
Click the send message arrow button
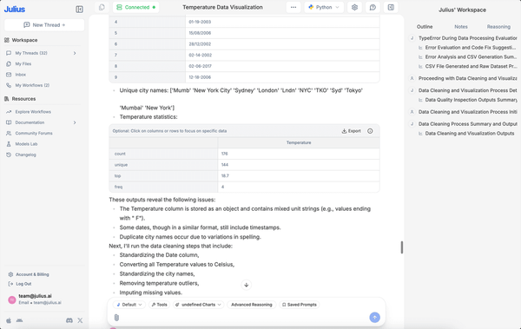[x=374, y=318]
